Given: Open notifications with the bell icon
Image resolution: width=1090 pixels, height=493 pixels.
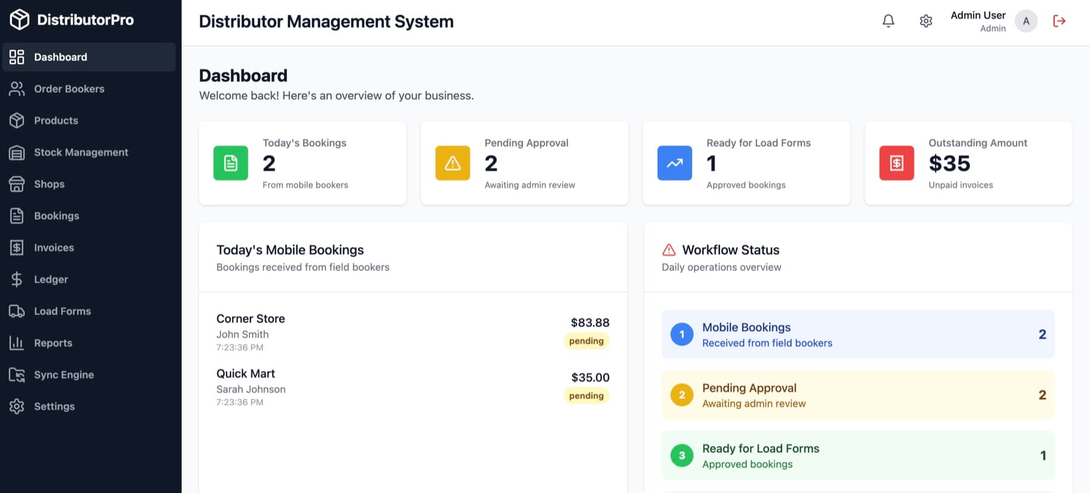Looking at the screenshot, I should (x=888, y=21).
